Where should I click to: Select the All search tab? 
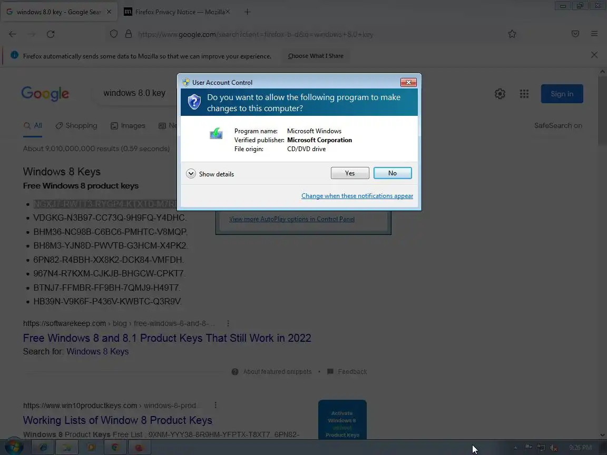[33, 126]
